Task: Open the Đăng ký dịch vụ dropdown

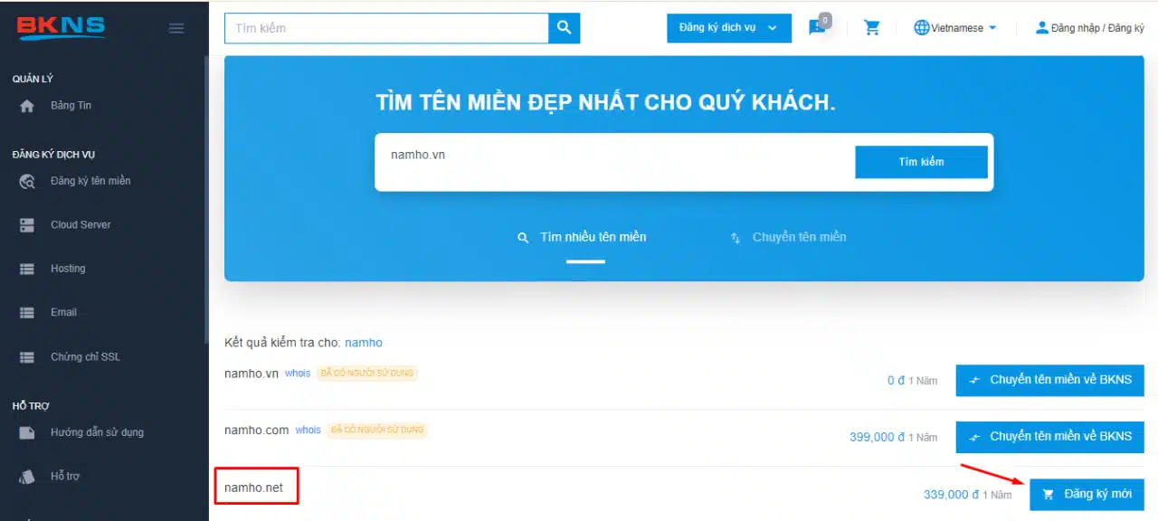Action: [729, 28]
